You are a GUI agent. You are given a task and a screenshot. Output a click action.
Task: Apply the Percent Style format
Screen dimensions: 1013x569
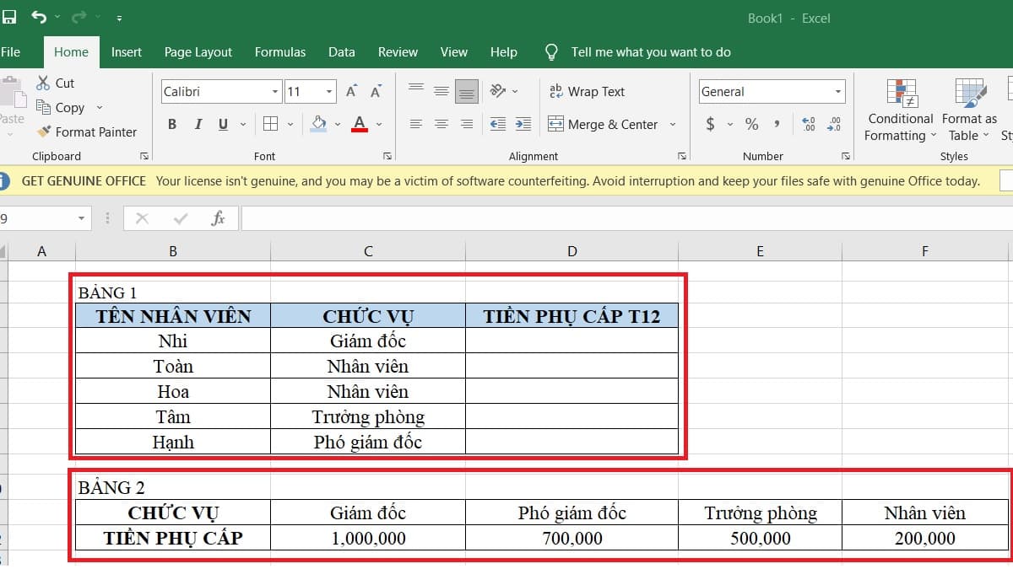pyautogui.click(x=750, y=124)
